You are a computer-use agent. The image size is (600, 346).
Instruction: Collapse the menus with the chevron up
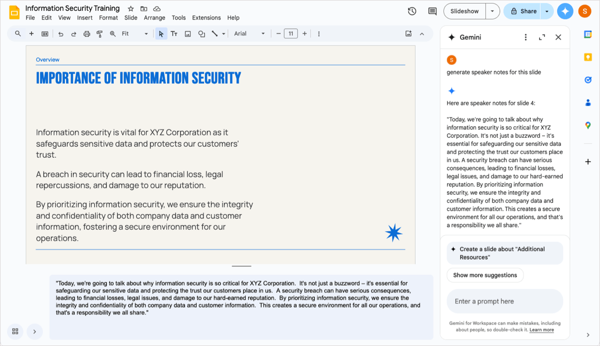click(x=422, y=34)
